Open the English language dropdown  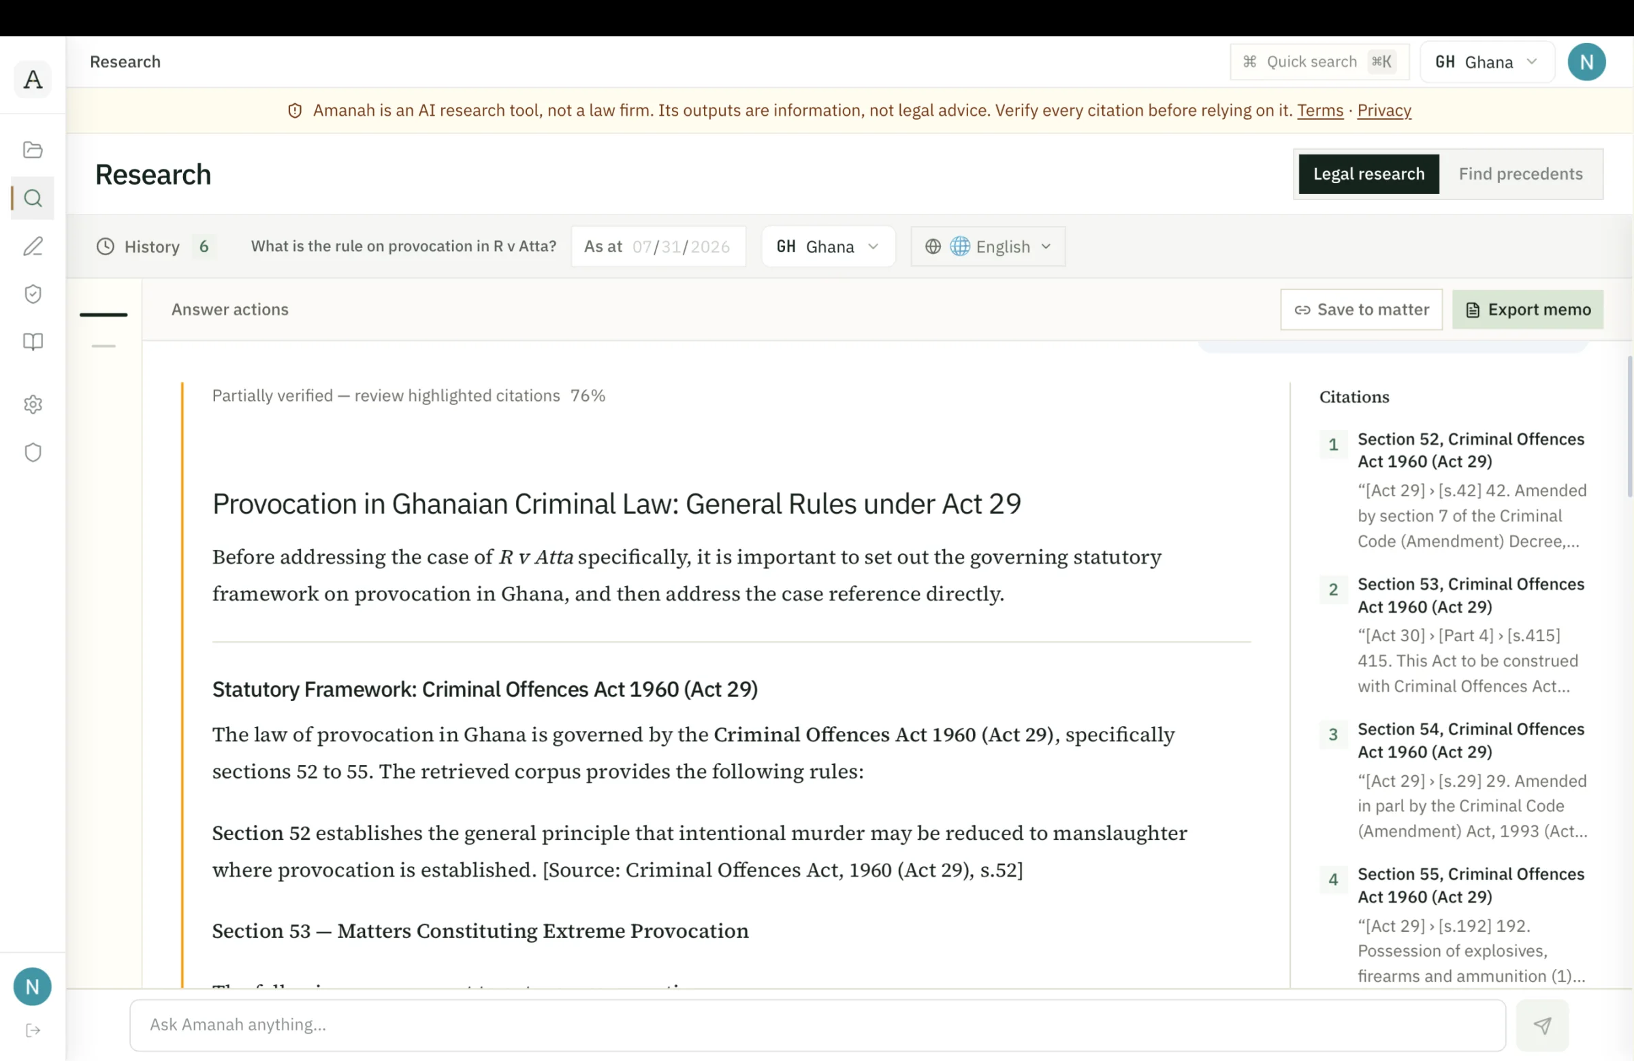(x=988, y=246)
